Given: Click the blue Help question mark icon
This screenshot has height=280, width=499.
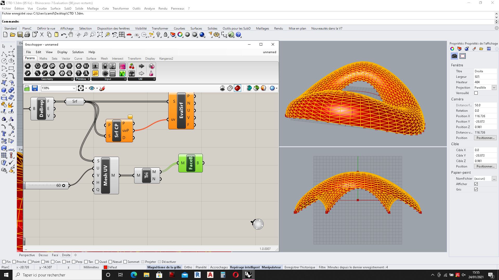Looking at the screenshot, I should point(238,34).
